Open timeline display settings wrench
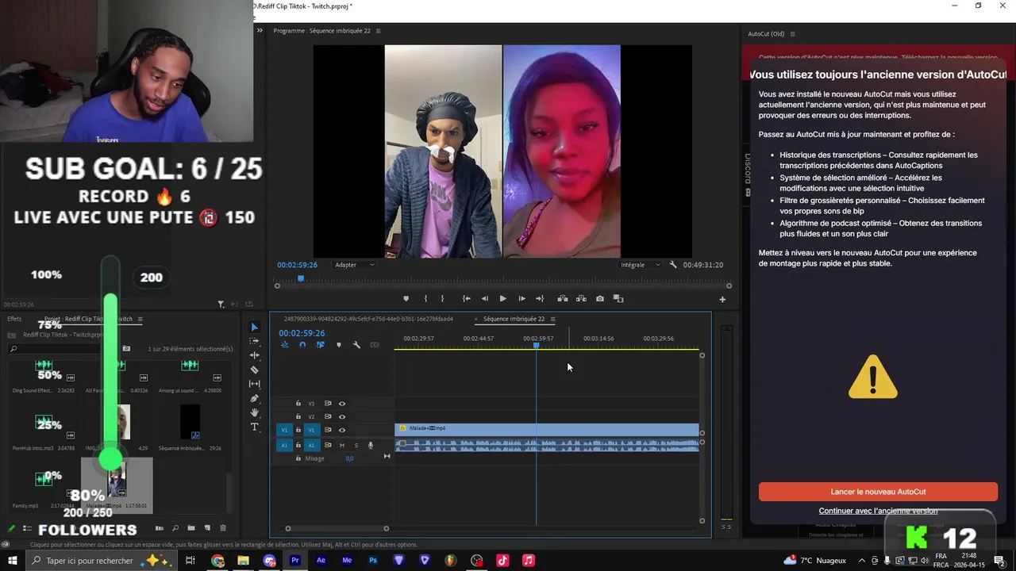 point(356,345)
